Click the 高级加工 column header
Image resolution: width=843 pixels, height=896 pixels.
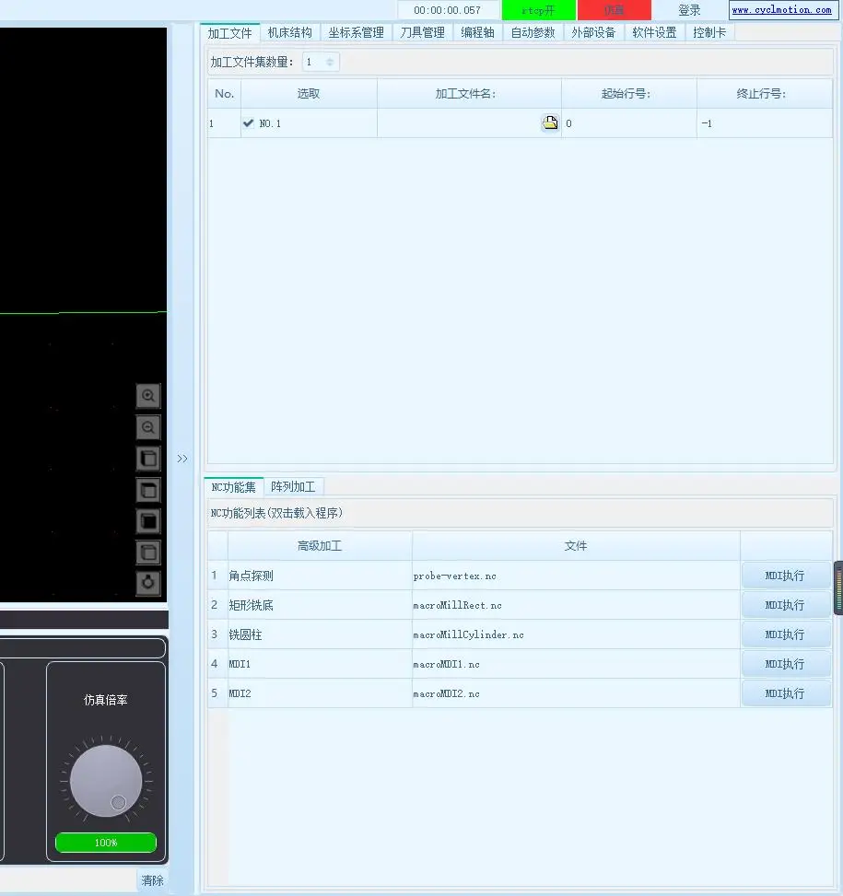320,546
